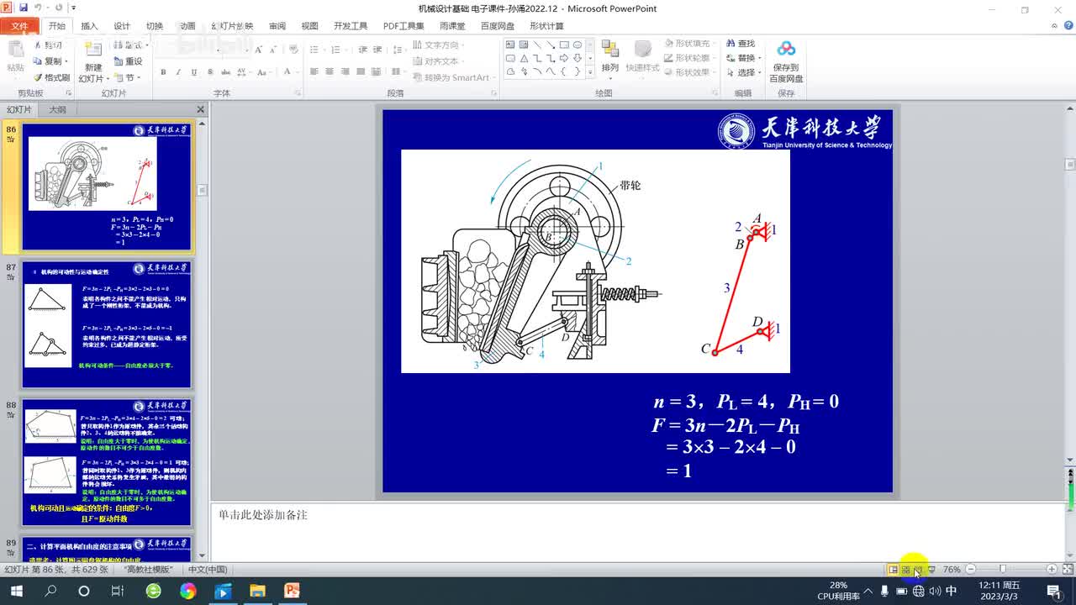Click Save to Baidu Netdisk (保存到百度网盘)
The width and height of the screenshot is (1076, 605).
[786, 61]
